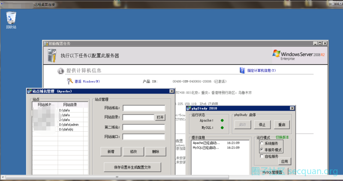Image resolution: width=343 pixels, height=181 pixels.
Task: Select the D:\dafa\admin site row
Action: click(60, 124)
